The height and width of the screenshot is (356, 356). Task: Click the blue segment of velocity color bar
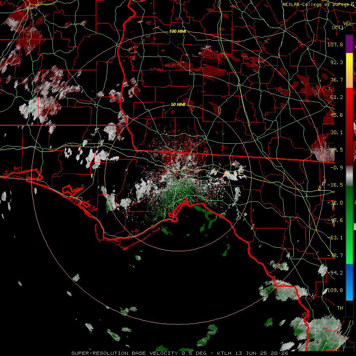tap(349, 282)
